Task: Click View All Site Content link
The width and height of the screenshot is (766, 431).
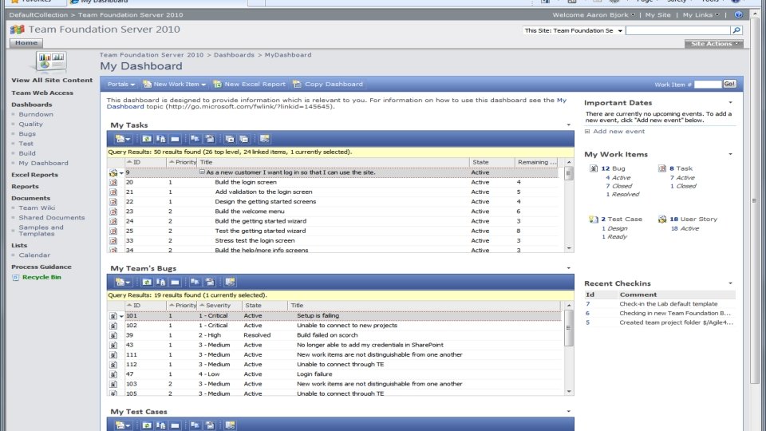Action: pos(52,80)
